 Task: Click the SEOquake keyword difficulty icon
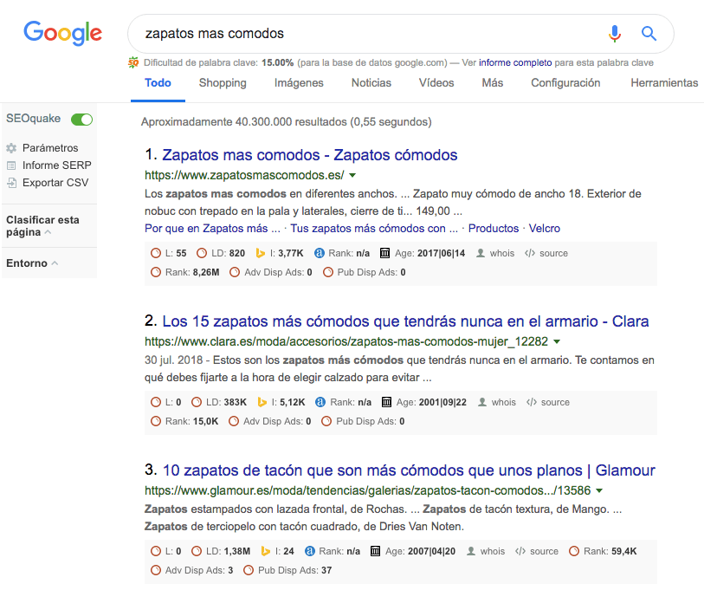pyautogui.click(x=133, y=62)
